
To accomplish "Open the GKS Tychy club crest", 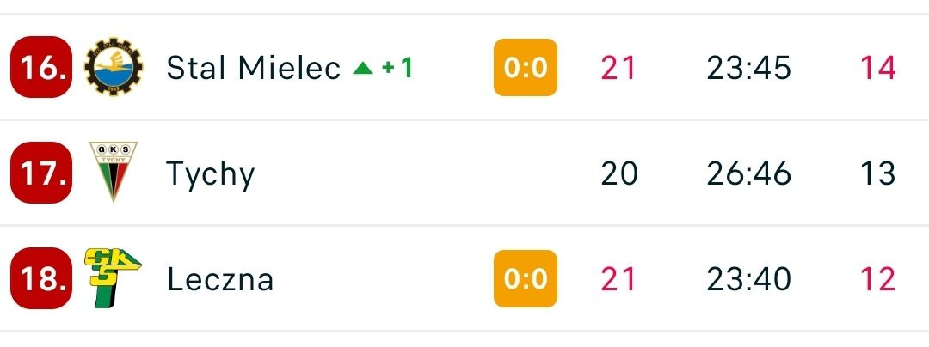I will click(x=114, y=172).
